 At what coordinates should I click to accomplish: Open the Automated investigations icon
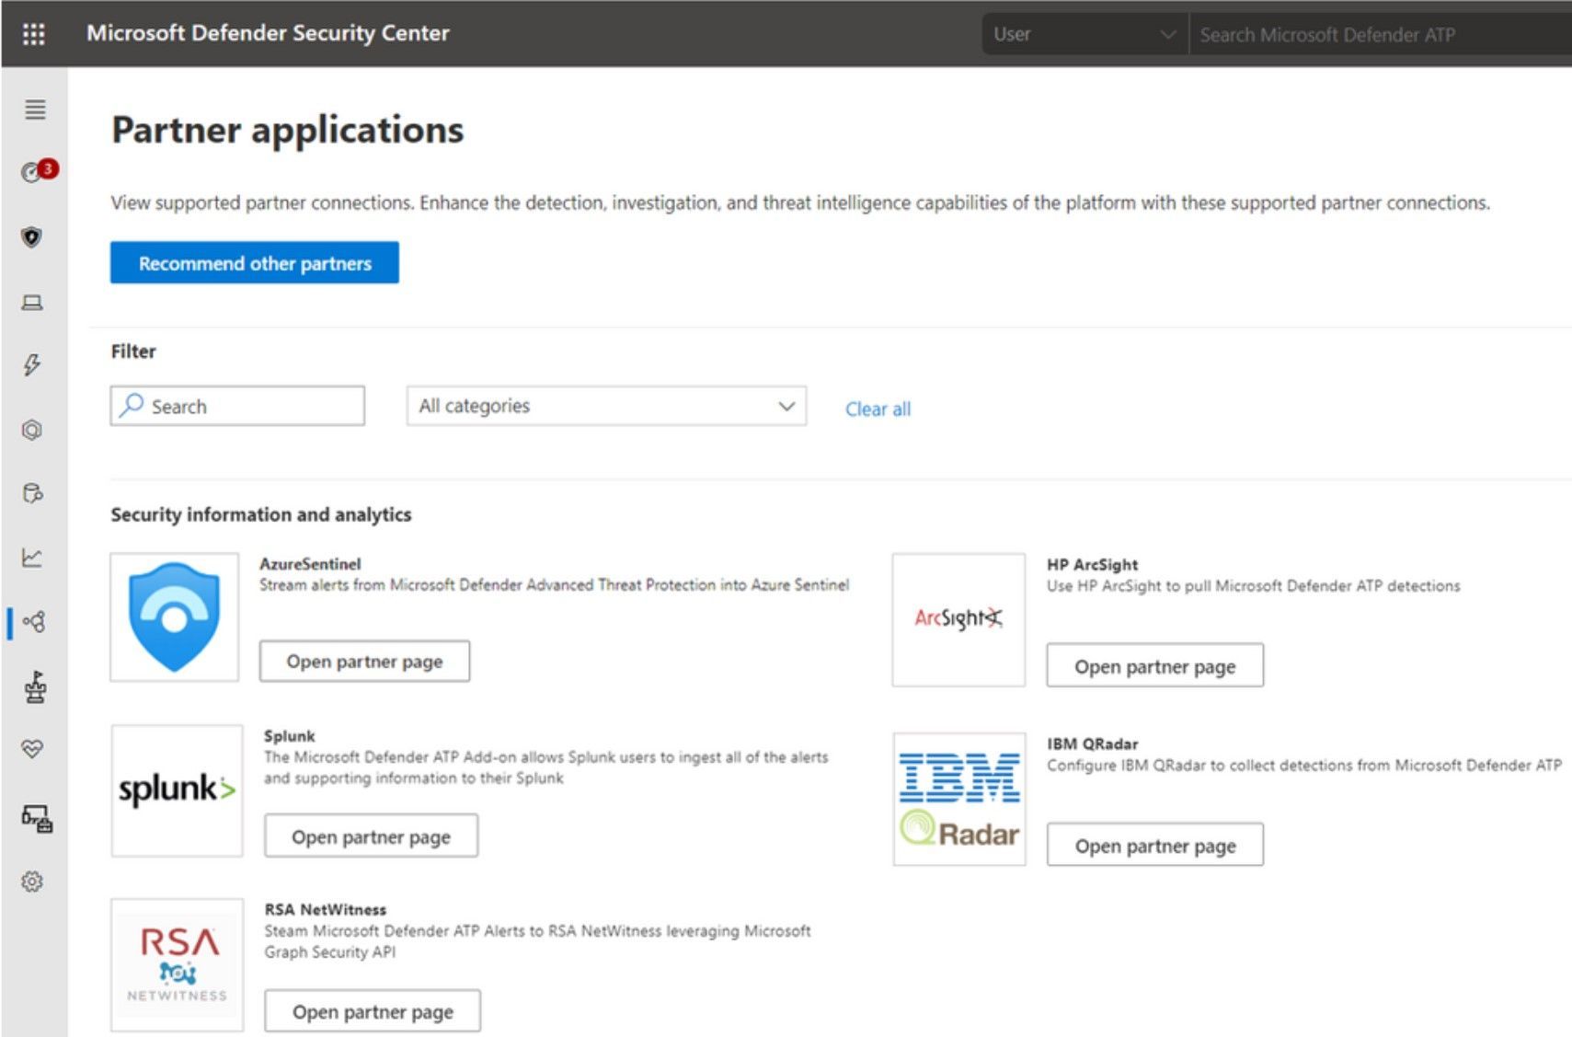point(33,430)
